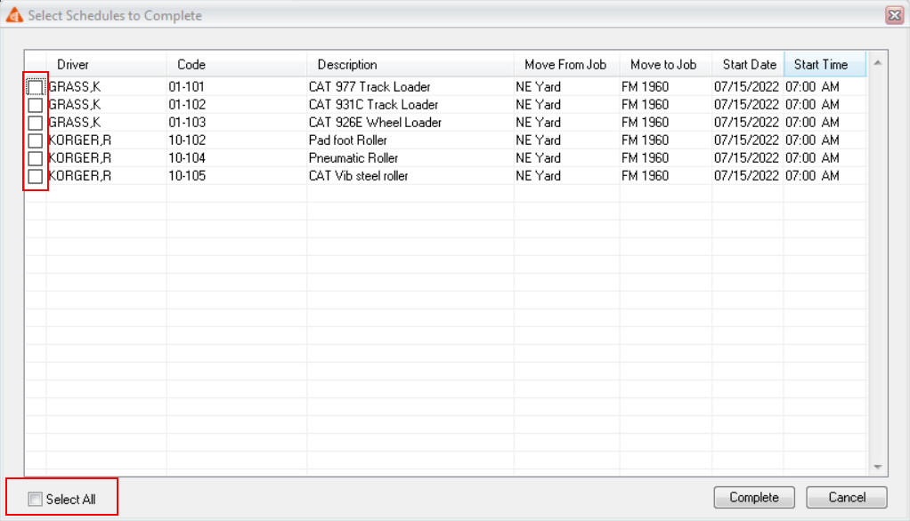
Task: Click the scrollbar up arrow
Action: tap(877, 62)
